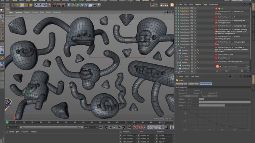Open the material manager Create menu

[11, 131]
